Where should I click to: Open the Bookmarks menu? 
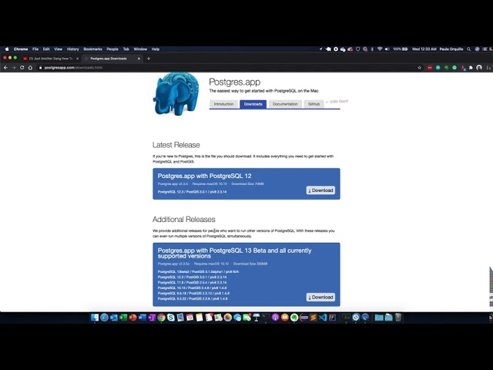point(92,49)
